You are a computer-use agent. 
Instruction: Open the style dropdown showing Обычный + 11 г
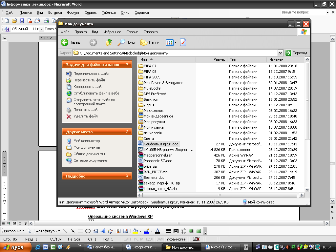coord(41,29)
